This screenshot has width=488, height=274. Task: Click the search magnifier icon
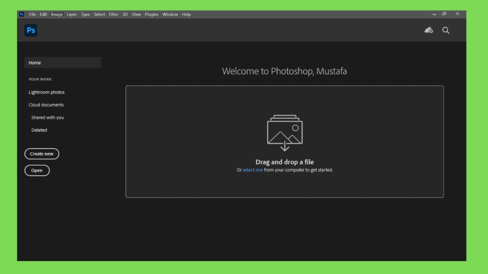click(446, 30)
